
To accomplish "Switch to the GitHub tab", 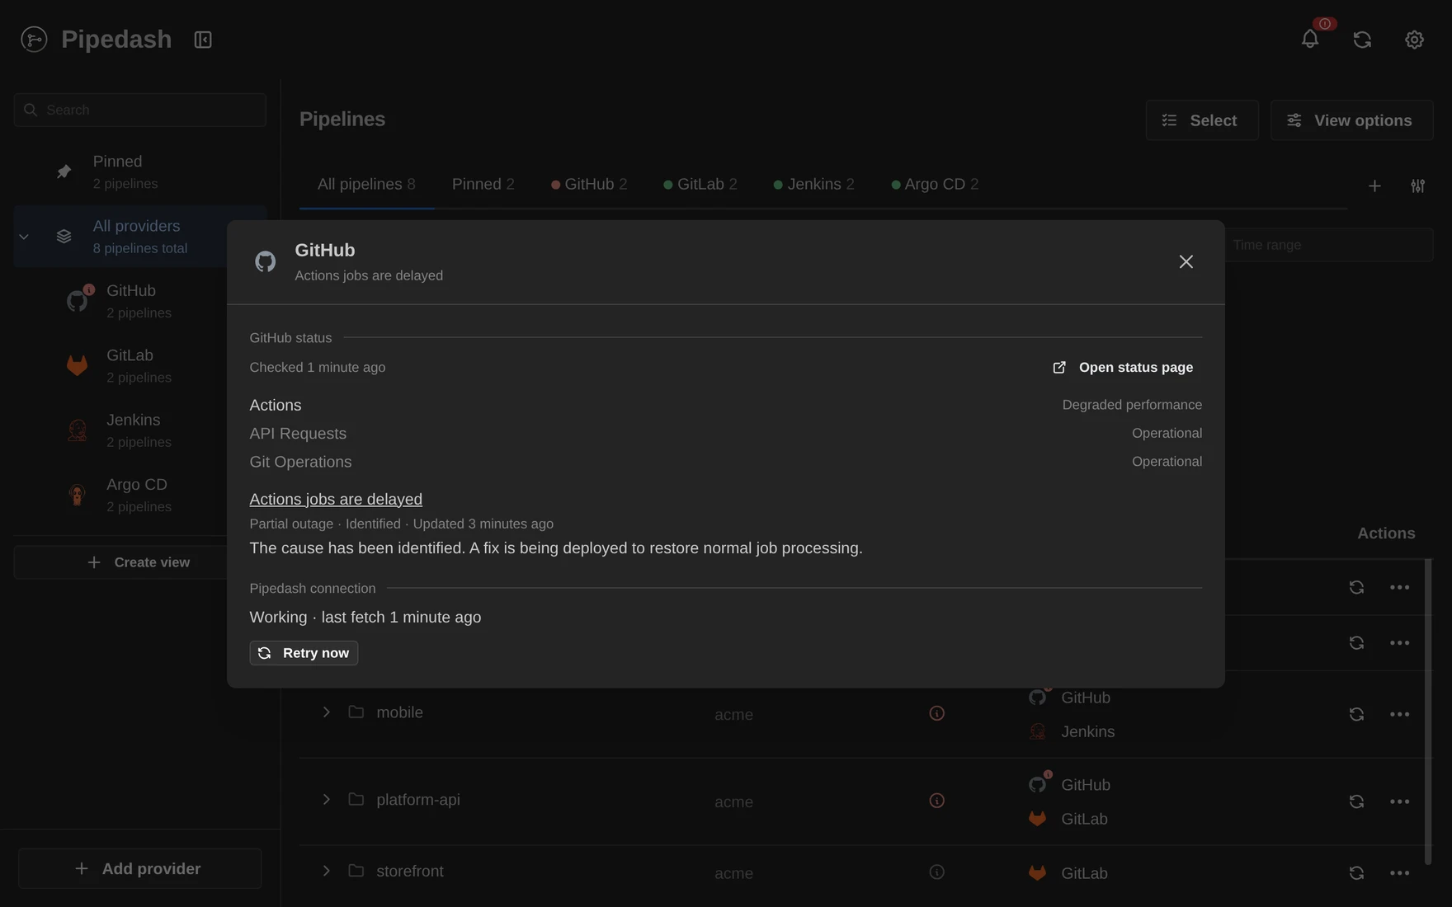I will coord(589,184).
